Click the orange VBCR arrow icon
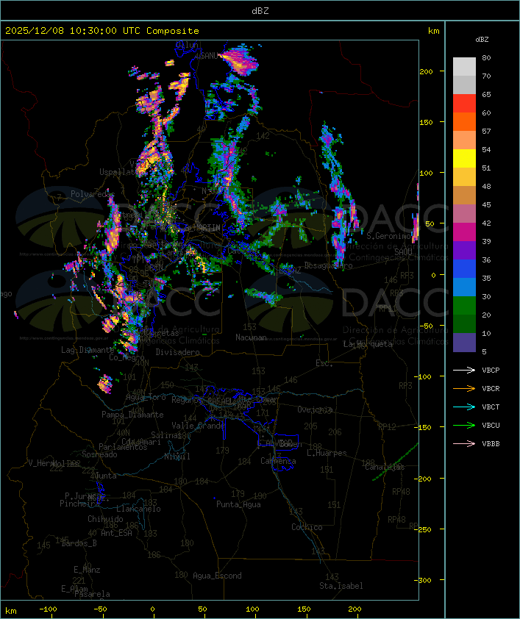520x619 pixels. click(x=464, y=388)
